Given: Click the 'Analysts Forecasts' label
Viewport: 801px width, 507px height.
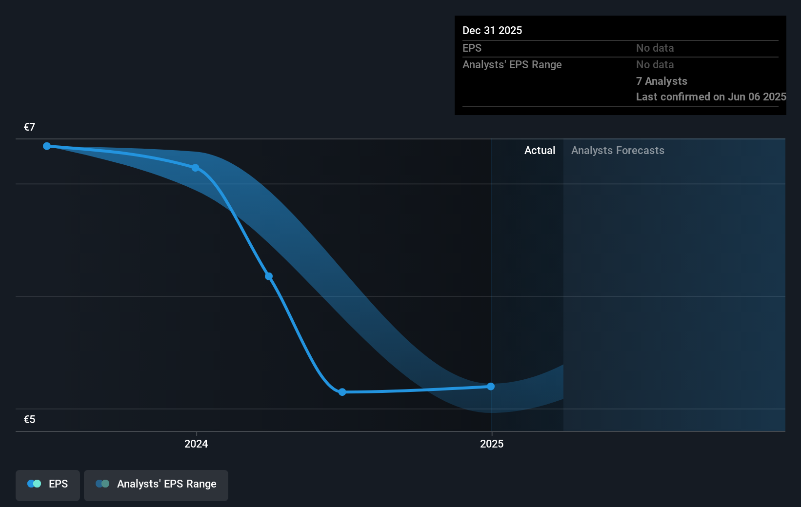Looking at the screenshot, I should click(x=618, y=150).
